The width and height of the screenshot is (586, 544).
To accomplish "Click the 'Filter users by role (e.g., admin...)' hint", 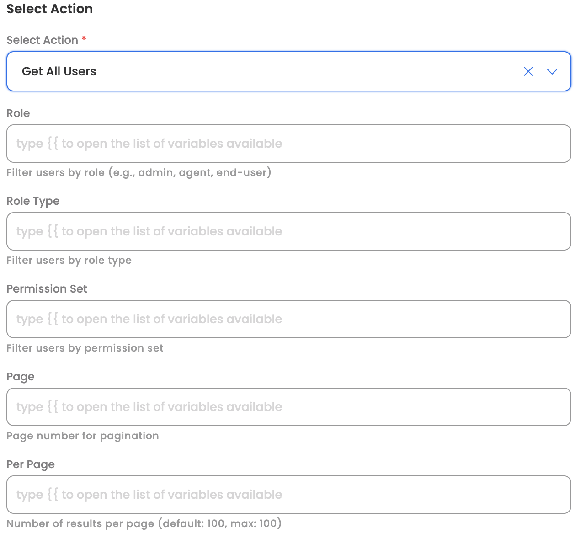I will point(139,172).
